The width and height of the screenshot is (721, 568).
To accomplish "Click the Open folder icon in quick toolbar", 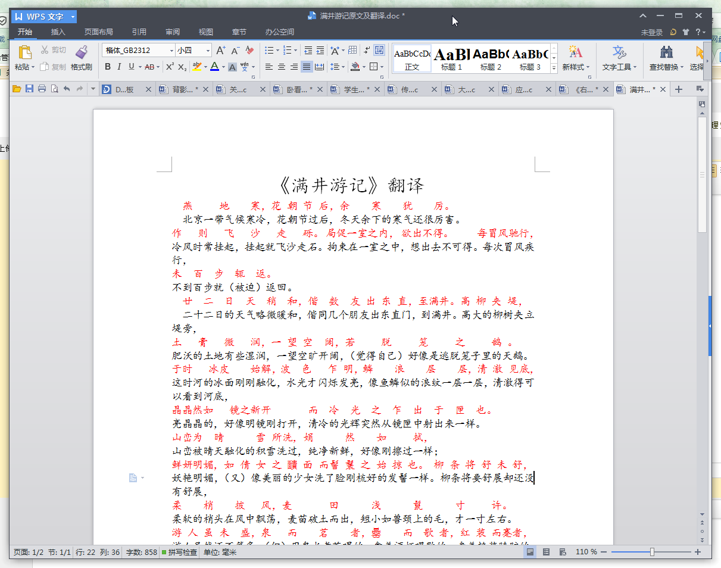I will pos(17,89).
